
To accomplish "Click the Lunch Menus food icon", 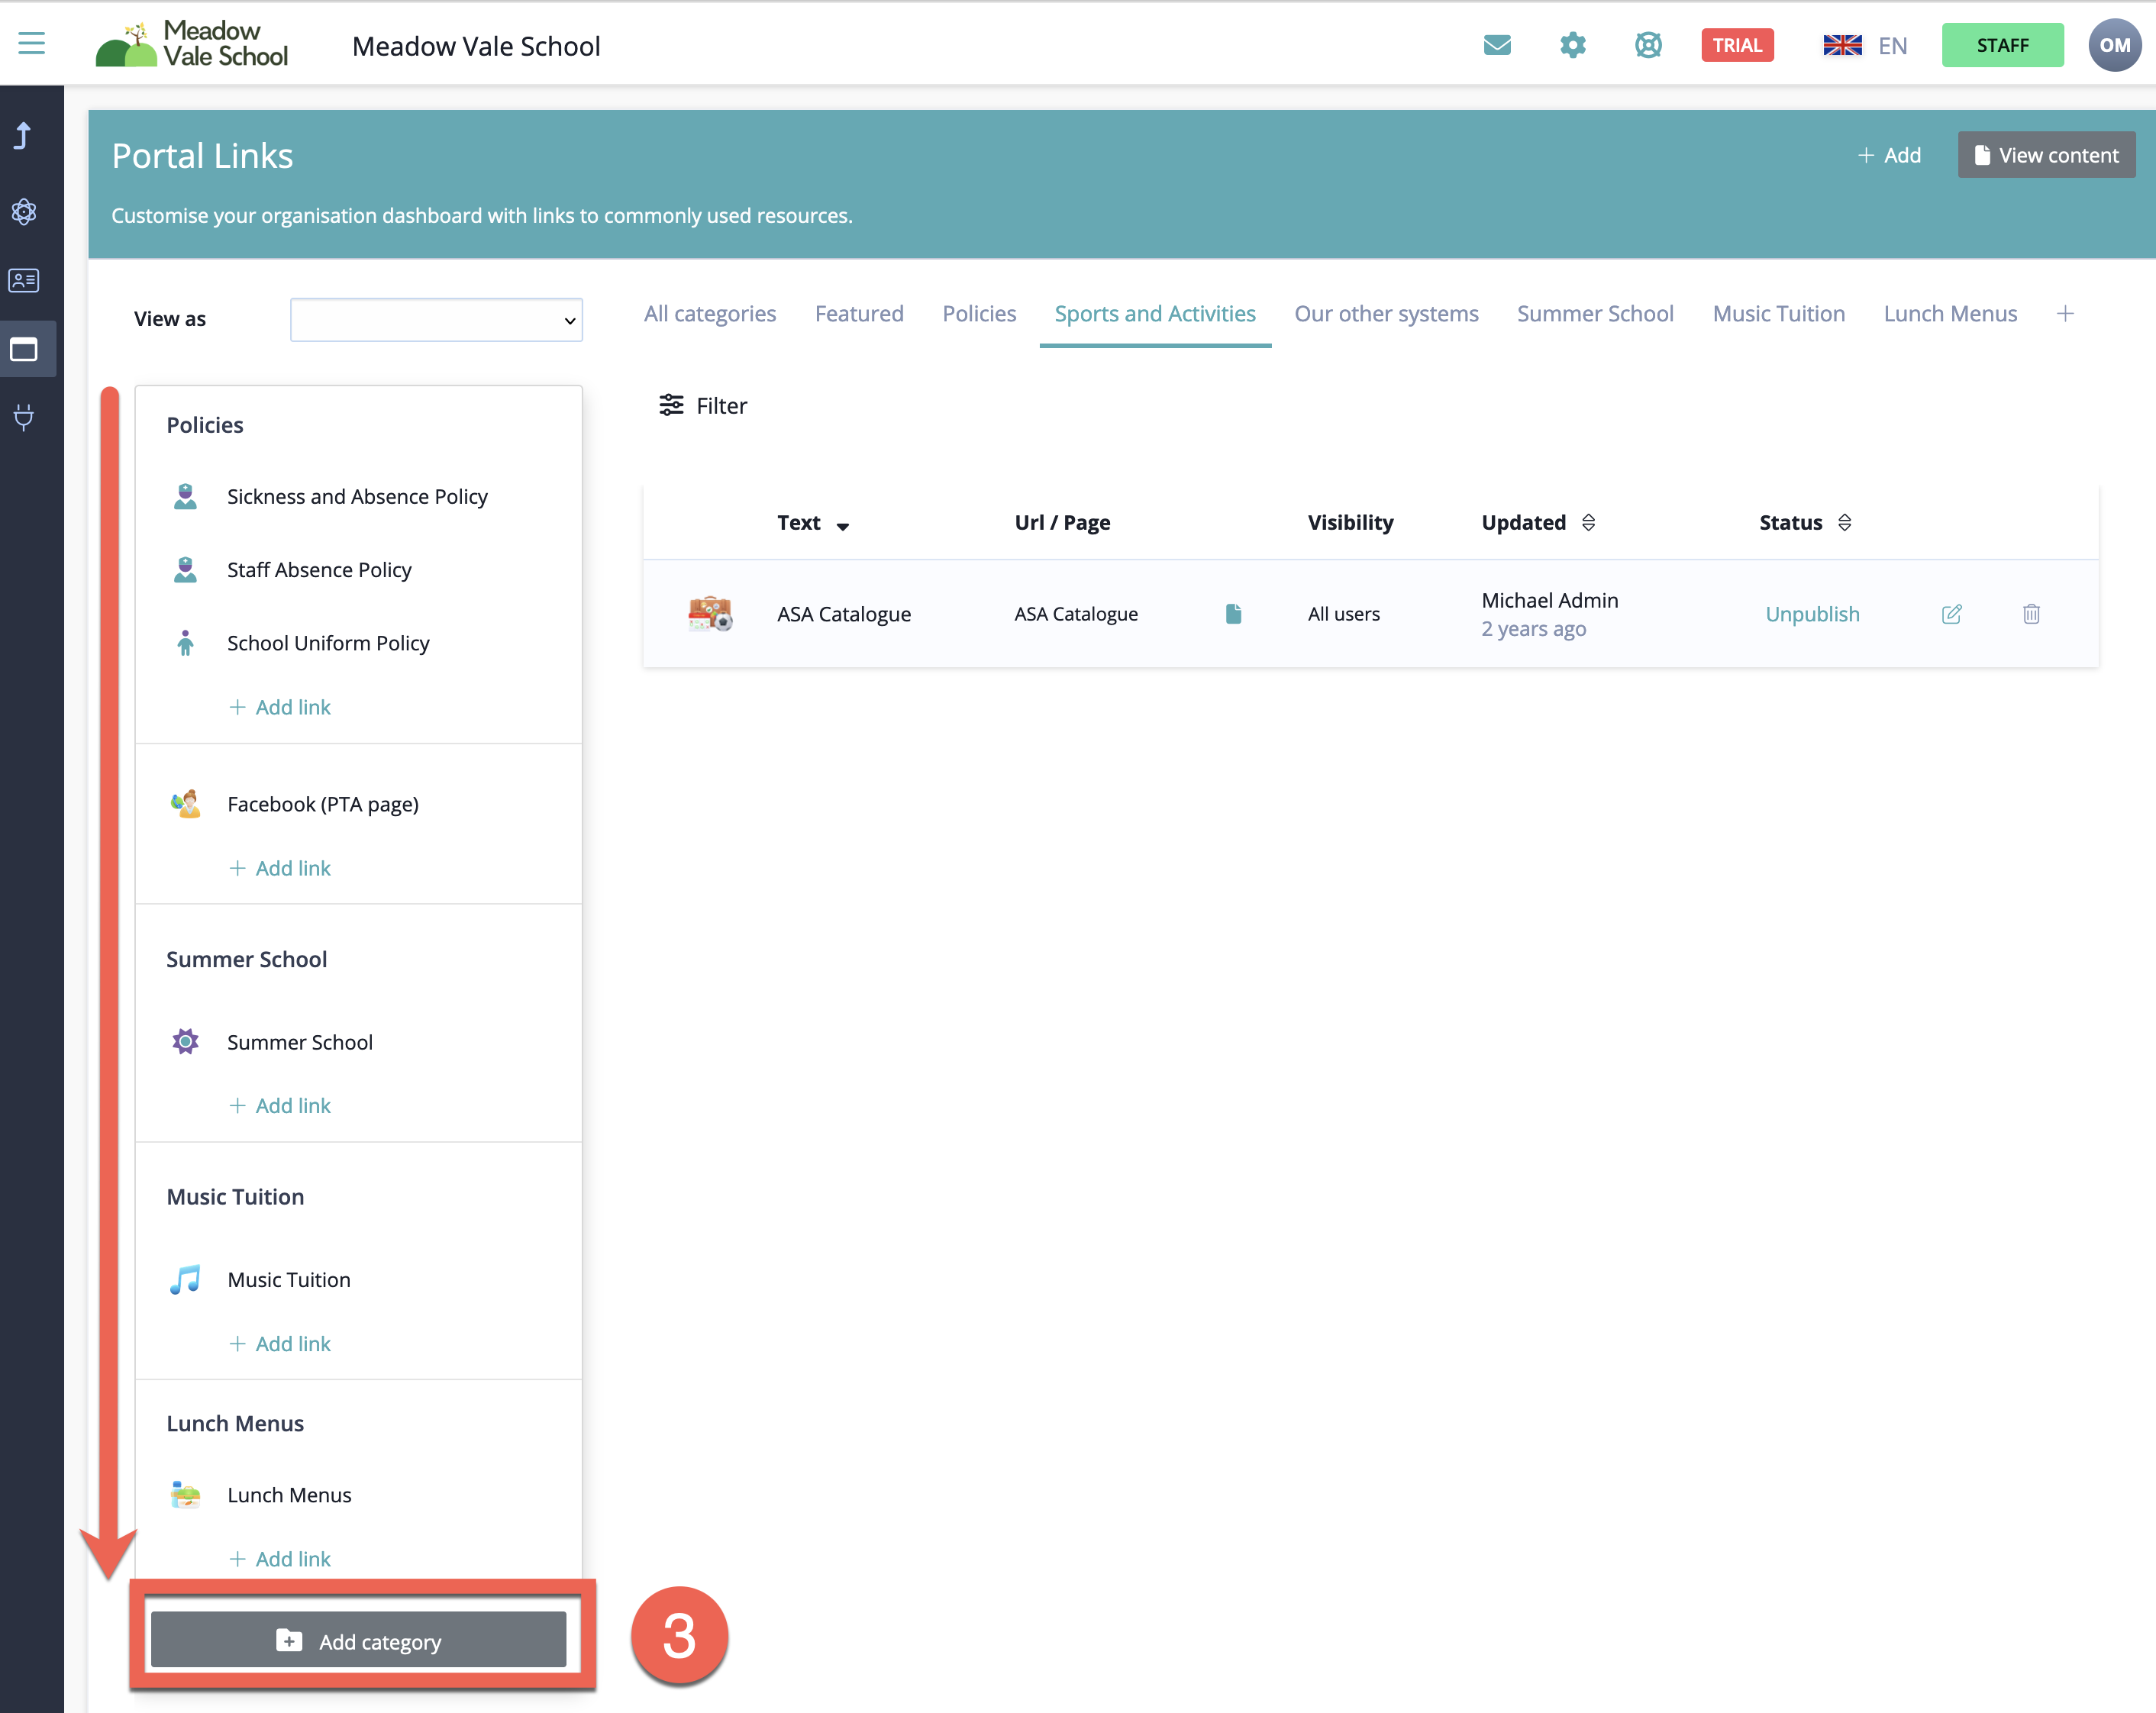I will pyautogui.click(x=185, y=1495).
